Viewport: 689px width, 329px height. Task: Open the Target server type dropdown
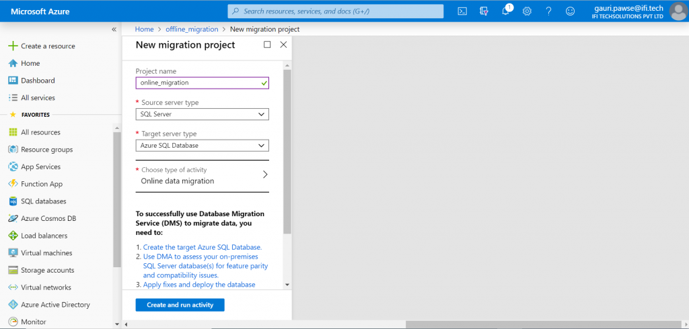coord(202,145)
